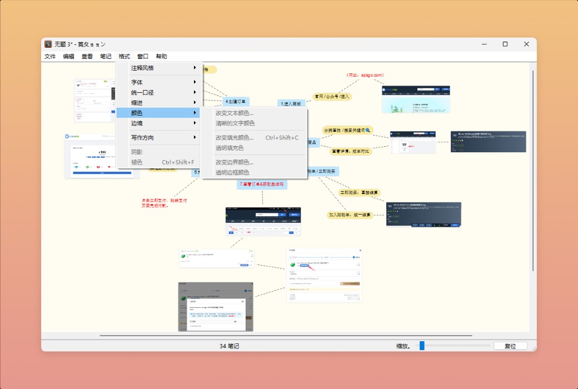This screenshot has width=578, height=389.
Task: Open the 文件 menu
Action: pyautogui.click(x=49, y=56)
